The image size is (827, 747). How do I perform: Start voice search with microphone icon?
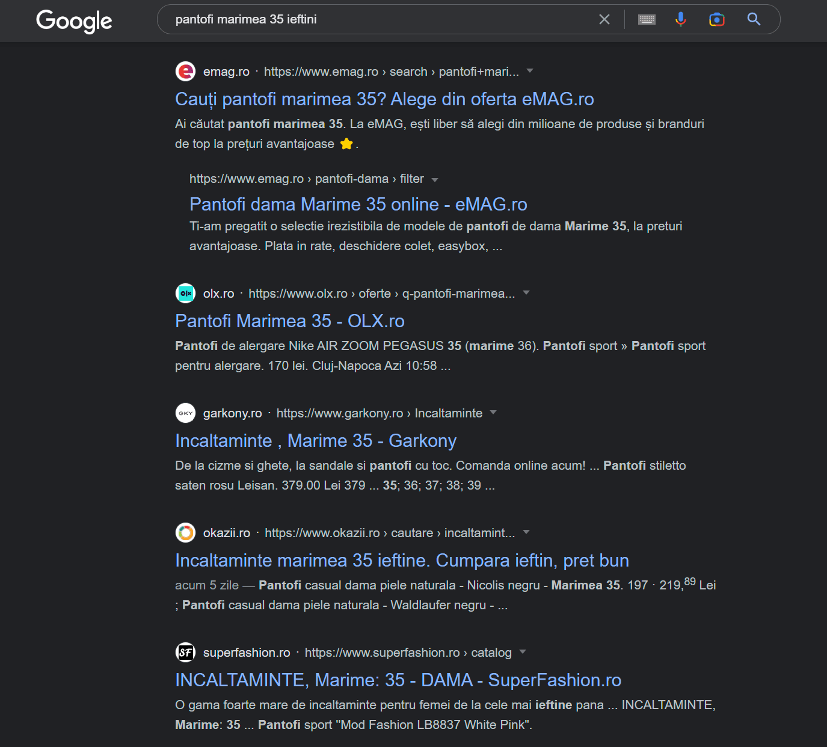[681, 19]
